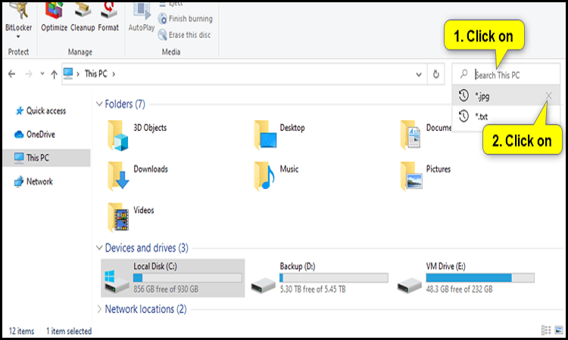Click the Refresh button beside address bar
The height and width of the screenshot is (340, 568).
coord(435,74)
